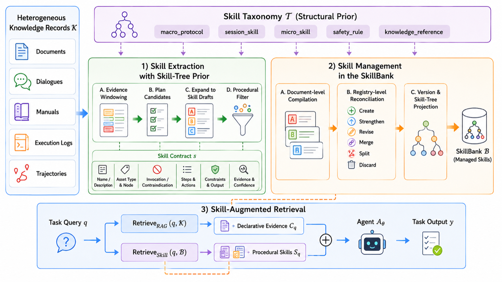Viewport: 502px width, 282px height.
Task: Click the Constraints & Output shield icon
Action: point(215,170)
